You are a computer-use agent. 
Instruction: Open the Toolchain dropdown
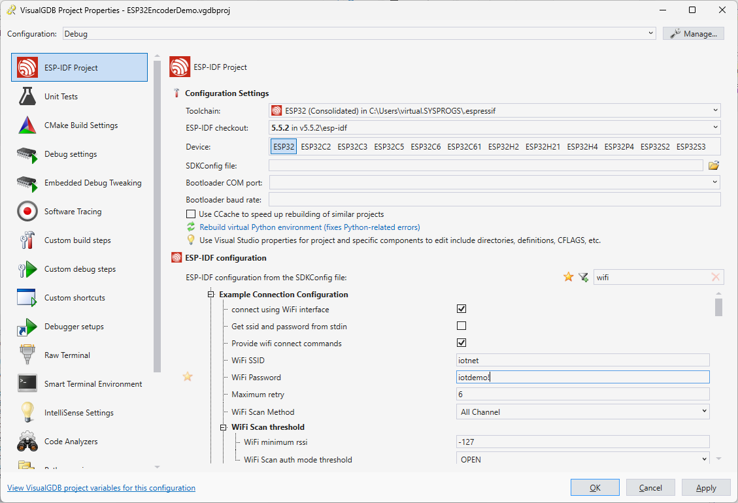pyautogui.click(x=495, y=111)
